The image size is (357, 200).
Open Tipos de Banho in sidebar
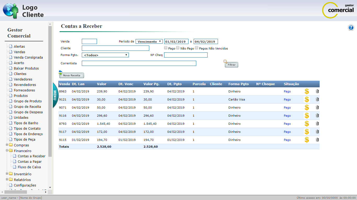tap(26, 123)
